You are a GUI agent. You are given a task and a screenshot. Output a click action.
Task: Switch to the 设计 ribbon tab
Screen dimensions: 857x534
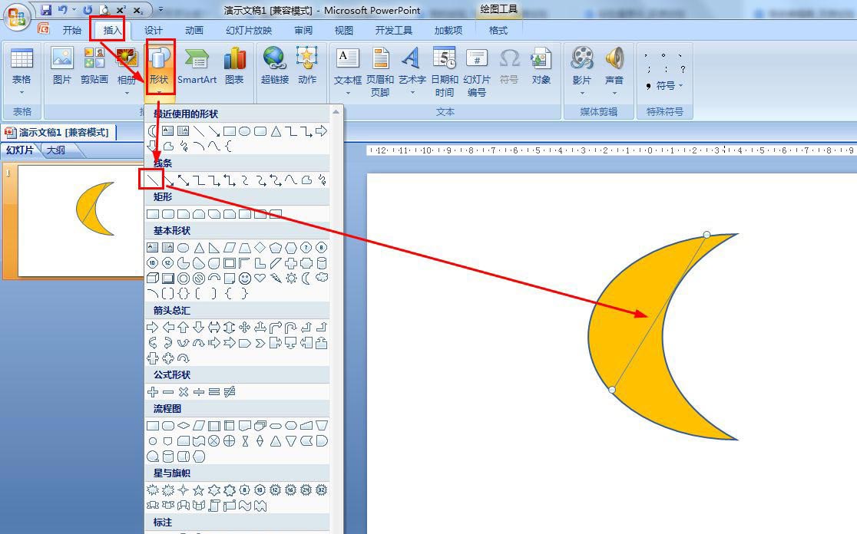coord(154,30)
